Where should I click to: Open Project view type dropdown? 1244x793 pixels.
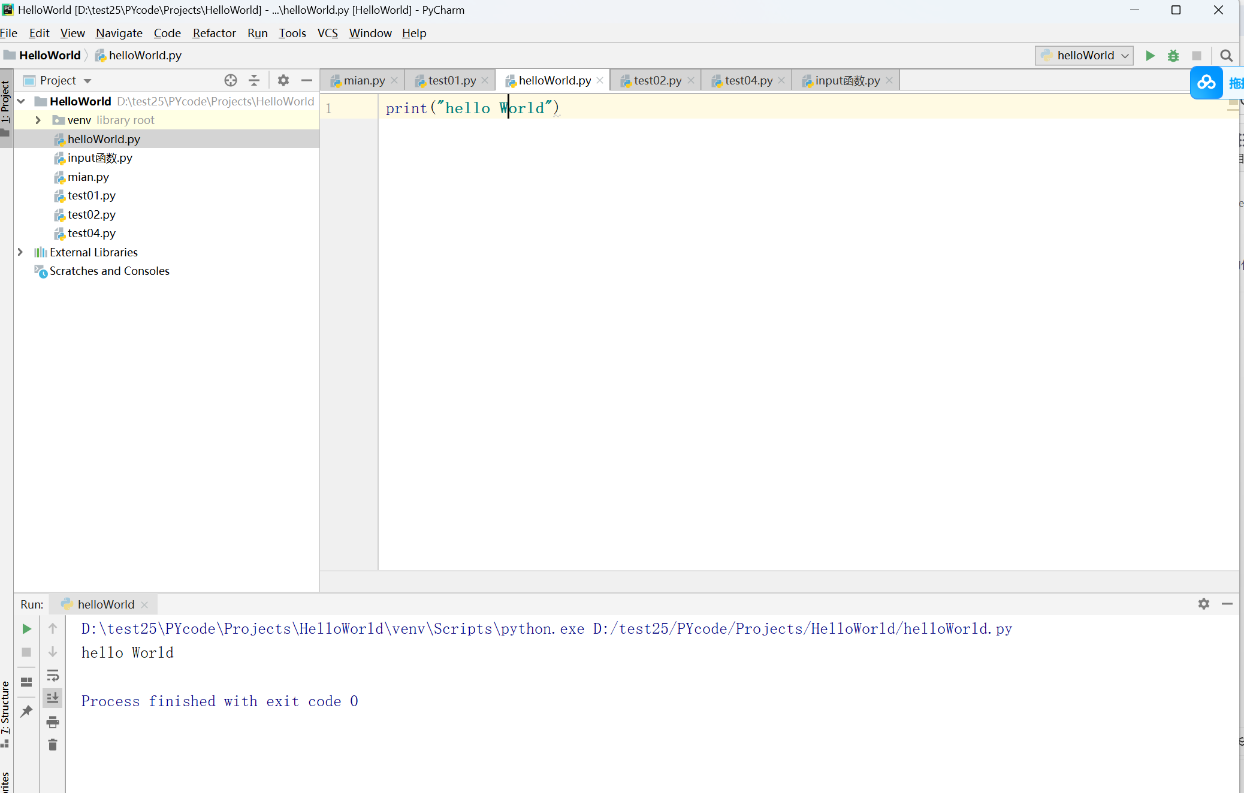tap(87, 81)
